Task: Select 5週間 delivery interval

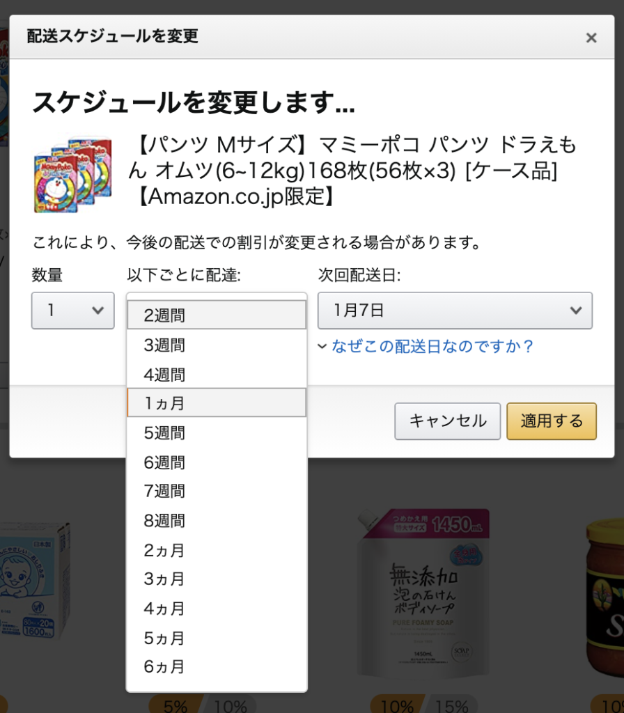Action: pyautogui.click(x=217, y=432)
